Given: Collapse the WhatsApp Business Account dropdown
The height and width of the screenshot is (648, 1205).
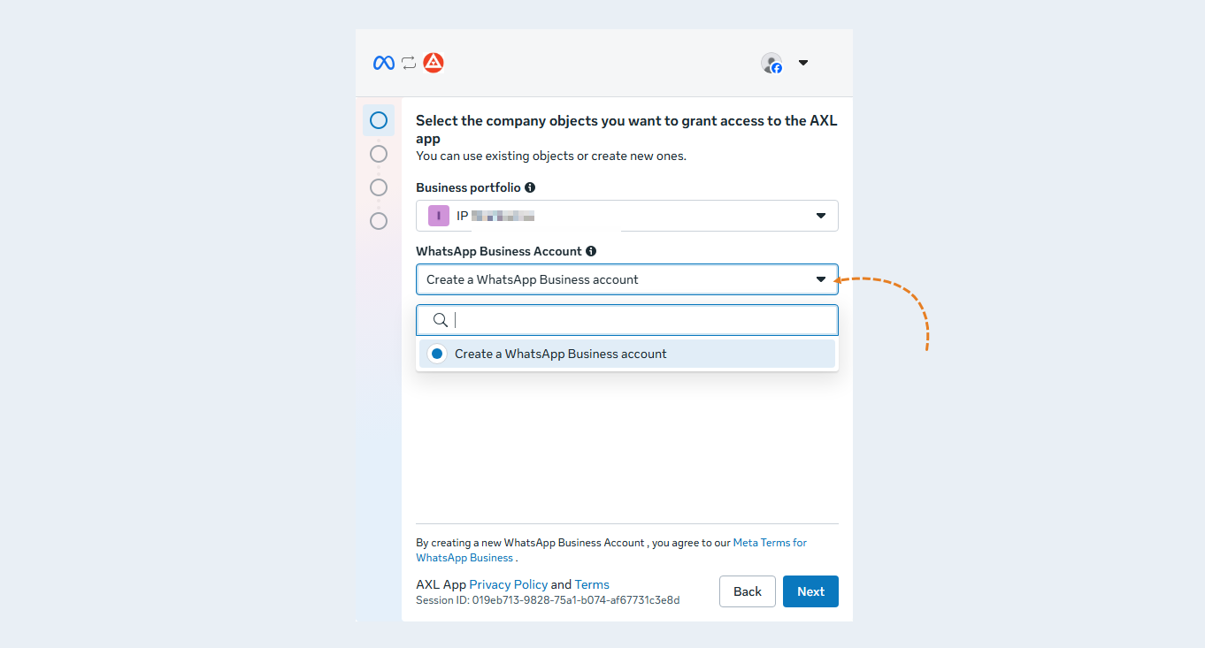Looking at the screenshot, I should point(627,279).
